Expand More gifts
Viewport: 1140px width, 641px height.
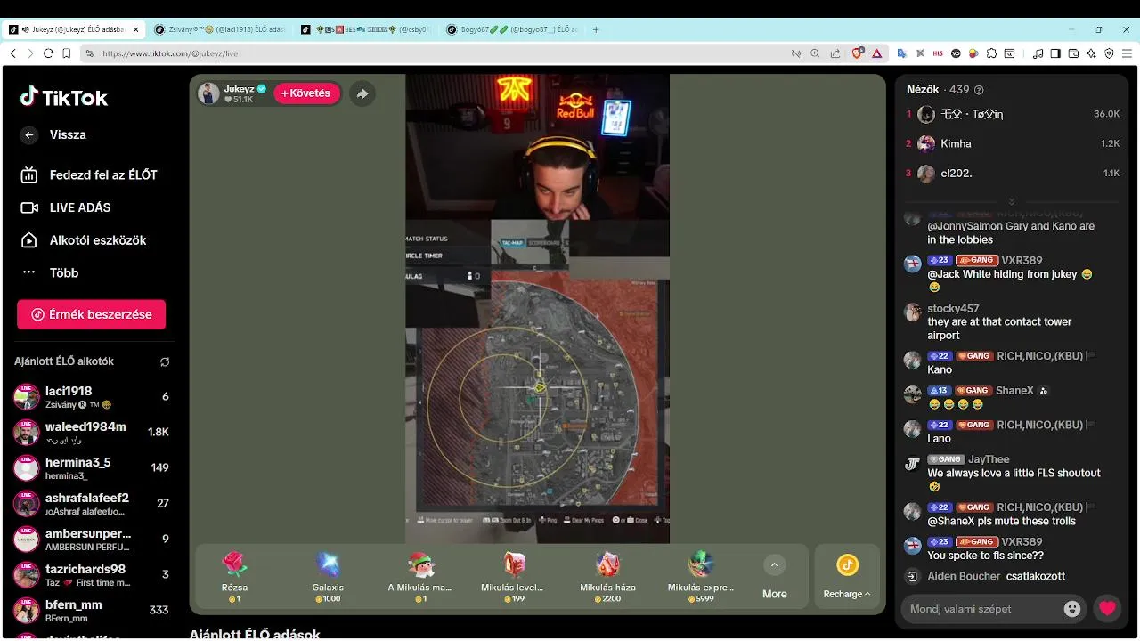click(x=774, y=576)
